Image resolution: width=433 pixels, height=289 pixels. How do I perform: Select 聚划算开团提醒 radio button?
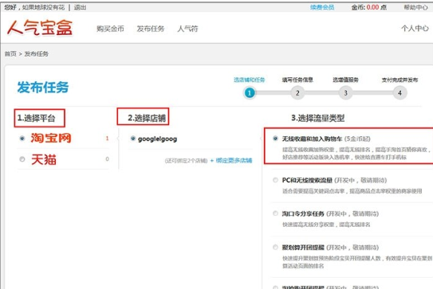(x=275, y=247)
